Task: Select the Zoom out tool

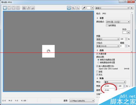Action: click(x=78, y=8)
